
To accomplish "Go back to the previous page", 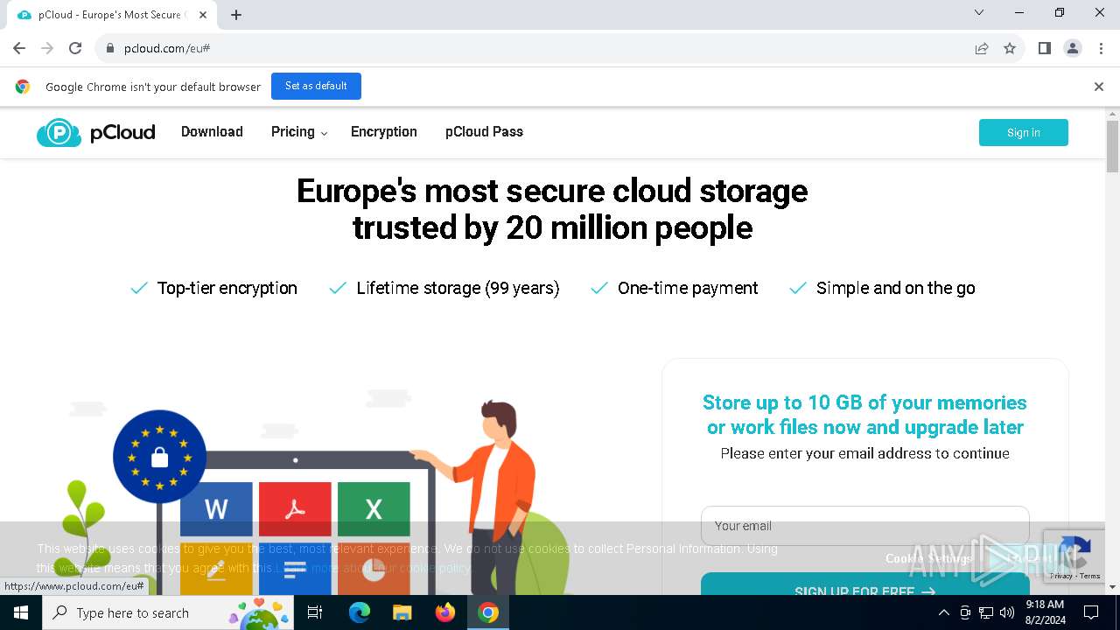I will [19, 48].
